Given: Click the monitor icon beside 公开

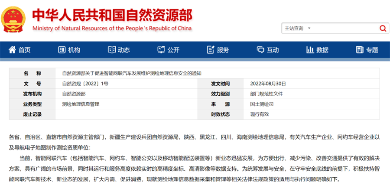Looking at the screenshot, I should tap(161, 50).
